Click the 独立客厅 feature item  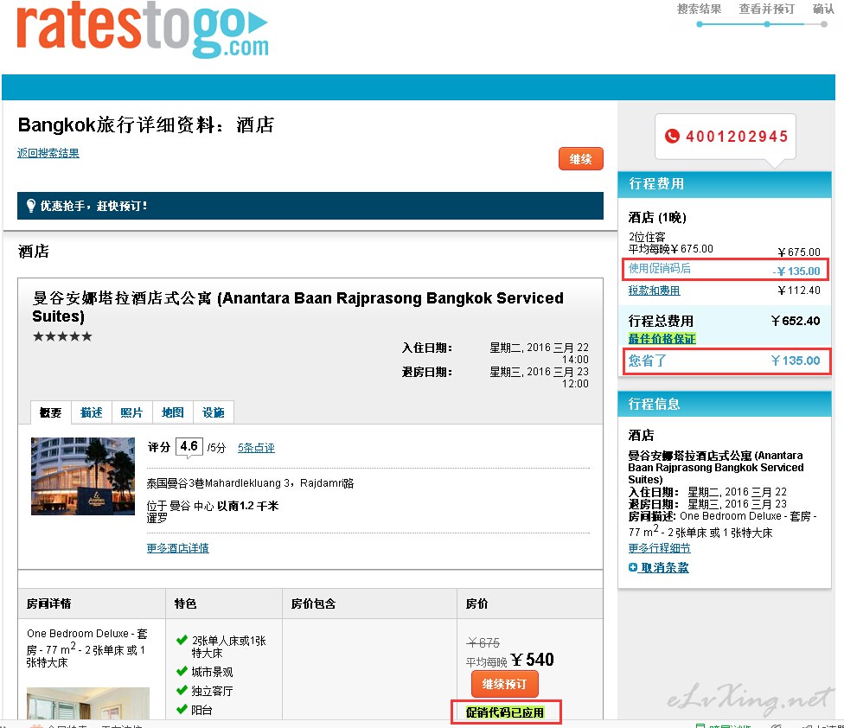point(212,691)
